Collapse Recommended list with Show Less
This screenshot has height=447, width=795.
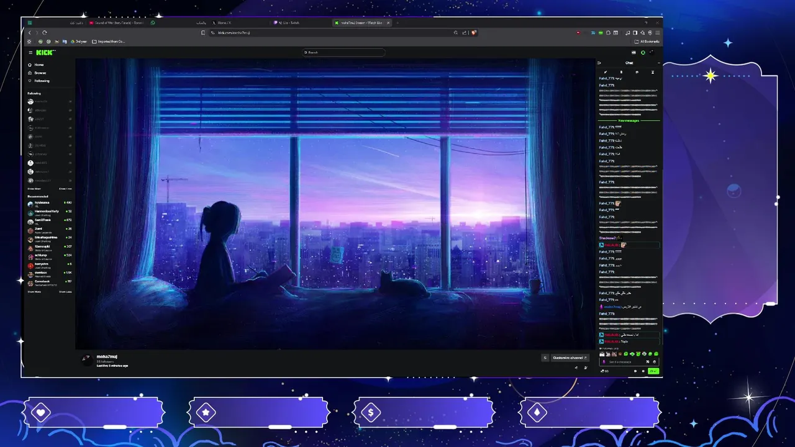click(x=65, y=291)
